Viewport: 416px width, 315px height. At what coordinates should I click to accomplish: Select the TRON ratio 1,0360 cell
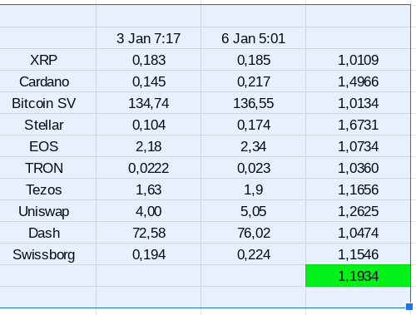coord(358,168)
